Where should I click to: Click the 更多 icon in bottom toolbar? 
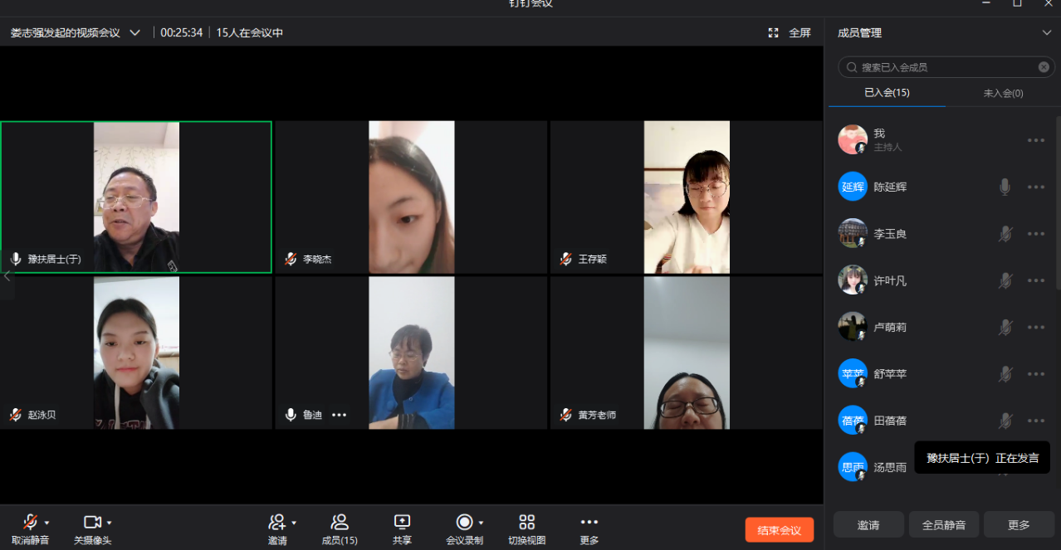(589, 522)
